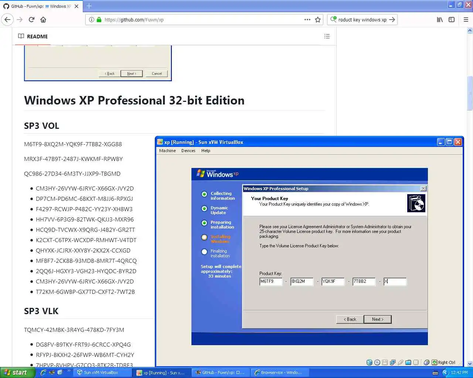This screenshot has width=473, height=378.
Task: Click scroll down arrow of page scrollbar
Action: coord(470,364)
